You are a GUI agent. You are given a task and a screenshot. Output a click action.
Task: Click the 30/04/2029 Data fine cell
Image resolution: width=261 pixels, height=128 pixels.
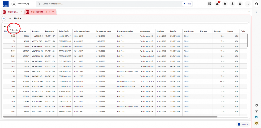point(175,81)
